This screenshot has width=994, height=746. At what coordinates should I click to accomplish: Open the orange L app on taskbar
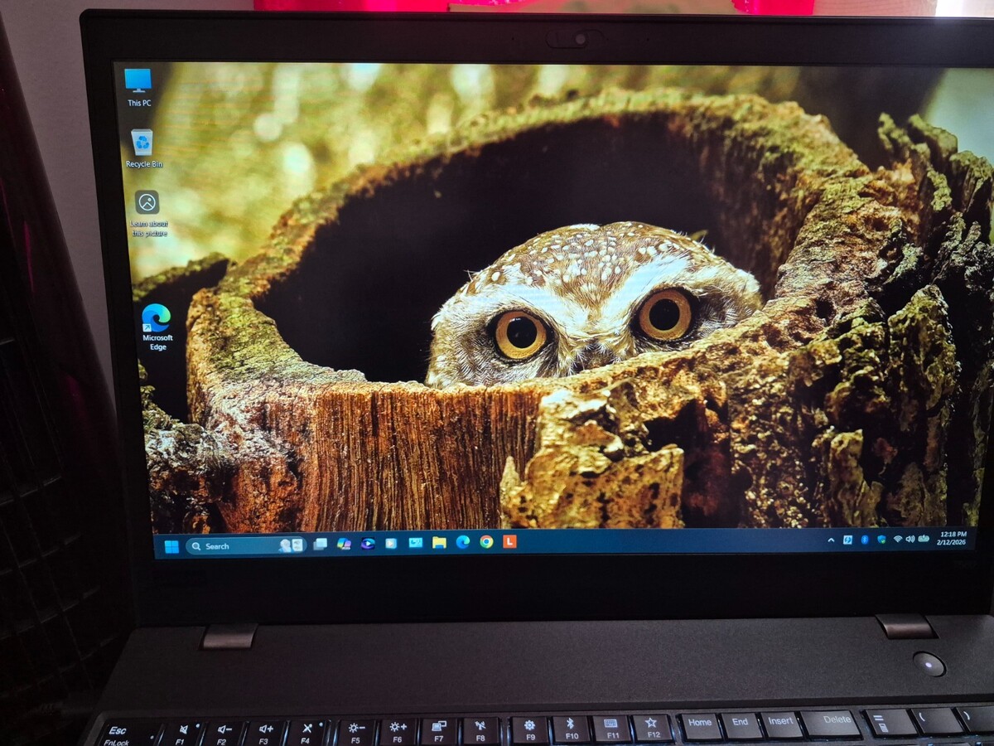coord(510,542)
